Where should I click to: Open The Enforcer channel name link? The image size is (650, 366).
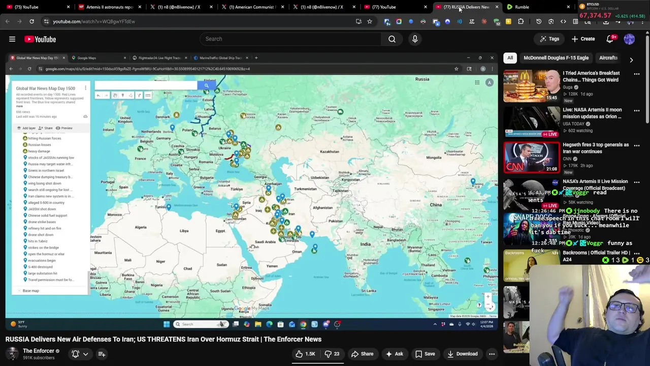coord(39,351)
